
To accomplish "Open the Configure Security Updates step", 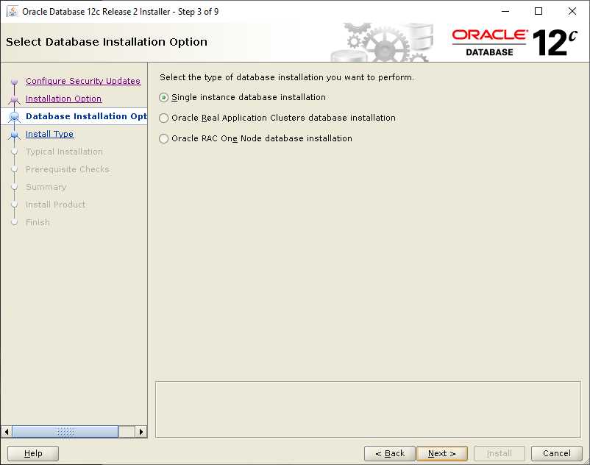I will [x=83, y=81].
